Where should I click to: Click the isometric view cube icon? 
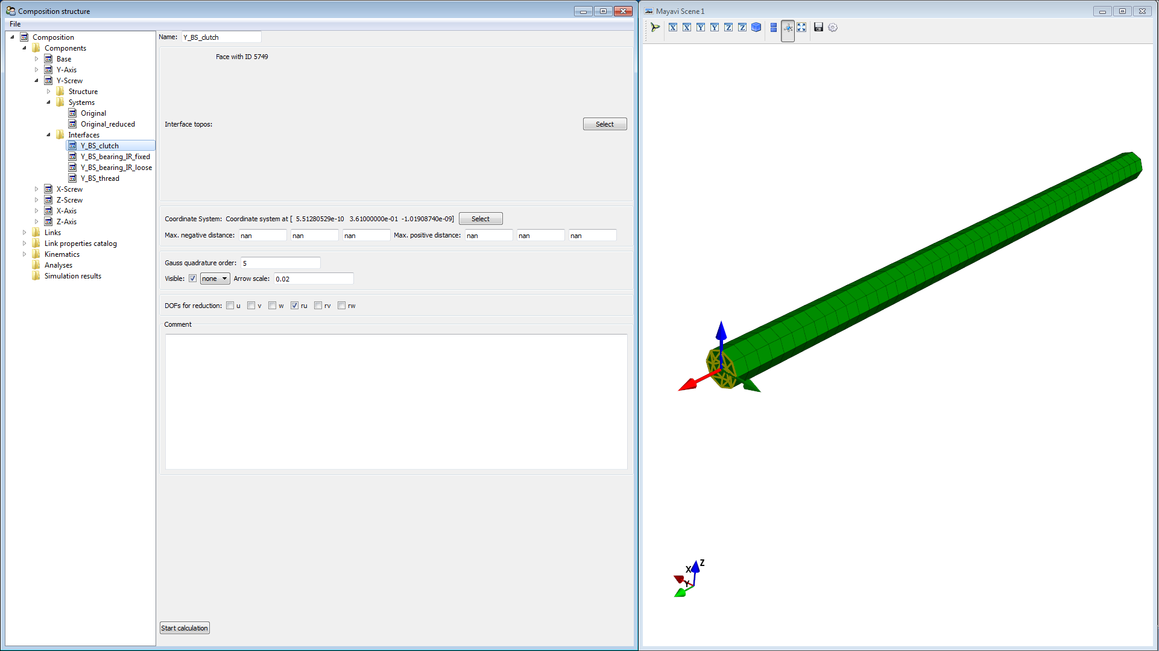click(x=756, y=27)
